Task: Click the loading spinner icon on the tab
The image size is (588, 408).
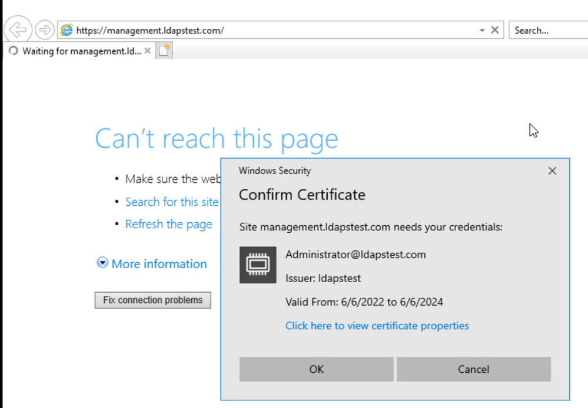Action: 13,51
